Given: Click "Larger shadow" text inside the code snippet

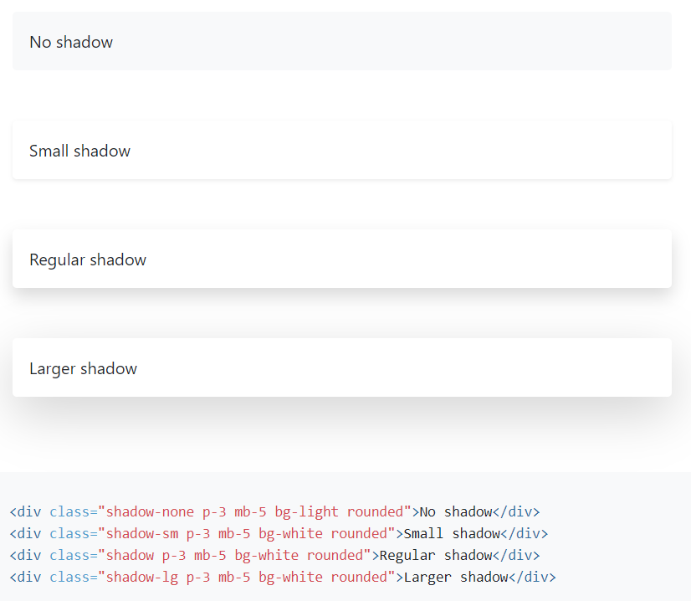Looking at the screenshot, I should point(456,578).
